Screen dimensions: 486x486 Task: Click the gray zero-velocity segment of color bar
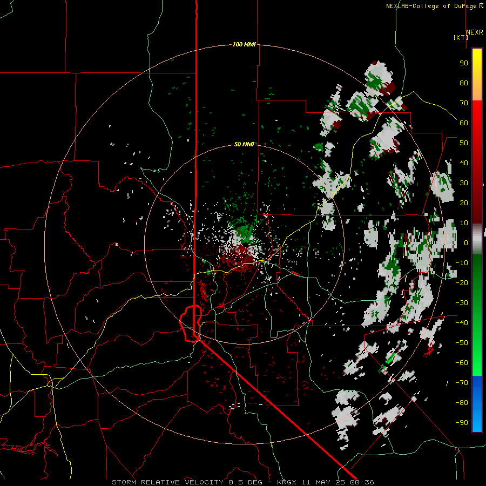[x=477, y=239]
